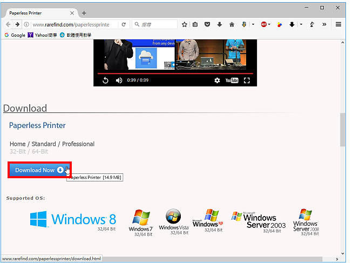Click the colorful balls extension icon
353x263 pixels.
click(x=280, y=24)
